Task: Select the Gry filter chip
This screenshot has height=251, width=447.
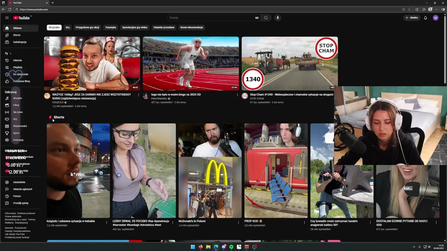Action: pos(67,27)
